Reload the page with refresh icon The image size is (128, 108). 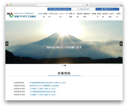tap(83, 5)
